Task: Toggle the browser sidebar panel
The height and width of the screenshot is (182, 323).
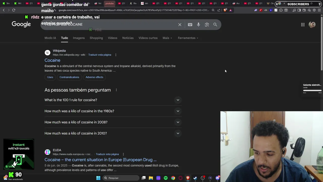Action: tap(299, 10)
